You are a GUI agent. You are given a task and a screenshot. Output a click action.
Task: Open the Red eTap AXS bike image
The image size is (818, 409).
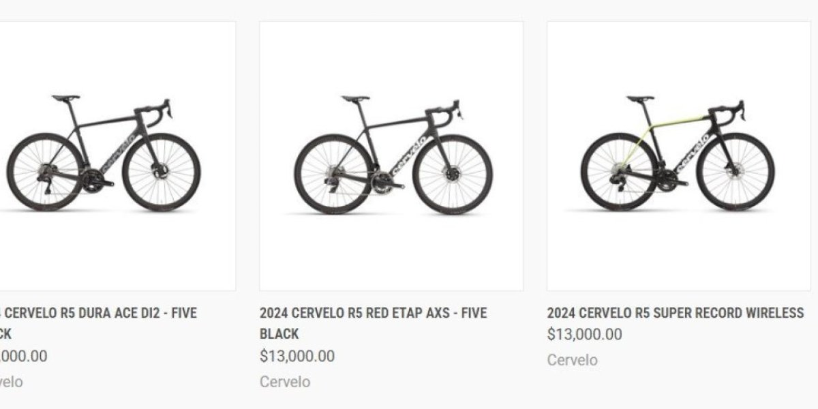tap(391, 155)
